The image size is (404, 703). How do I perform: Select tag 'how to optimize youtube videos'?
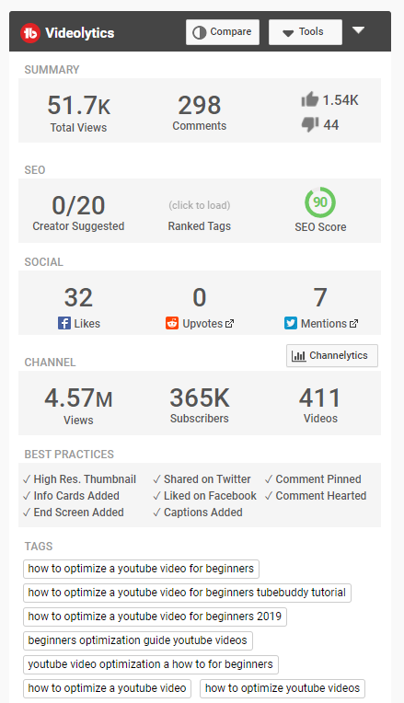283,688
